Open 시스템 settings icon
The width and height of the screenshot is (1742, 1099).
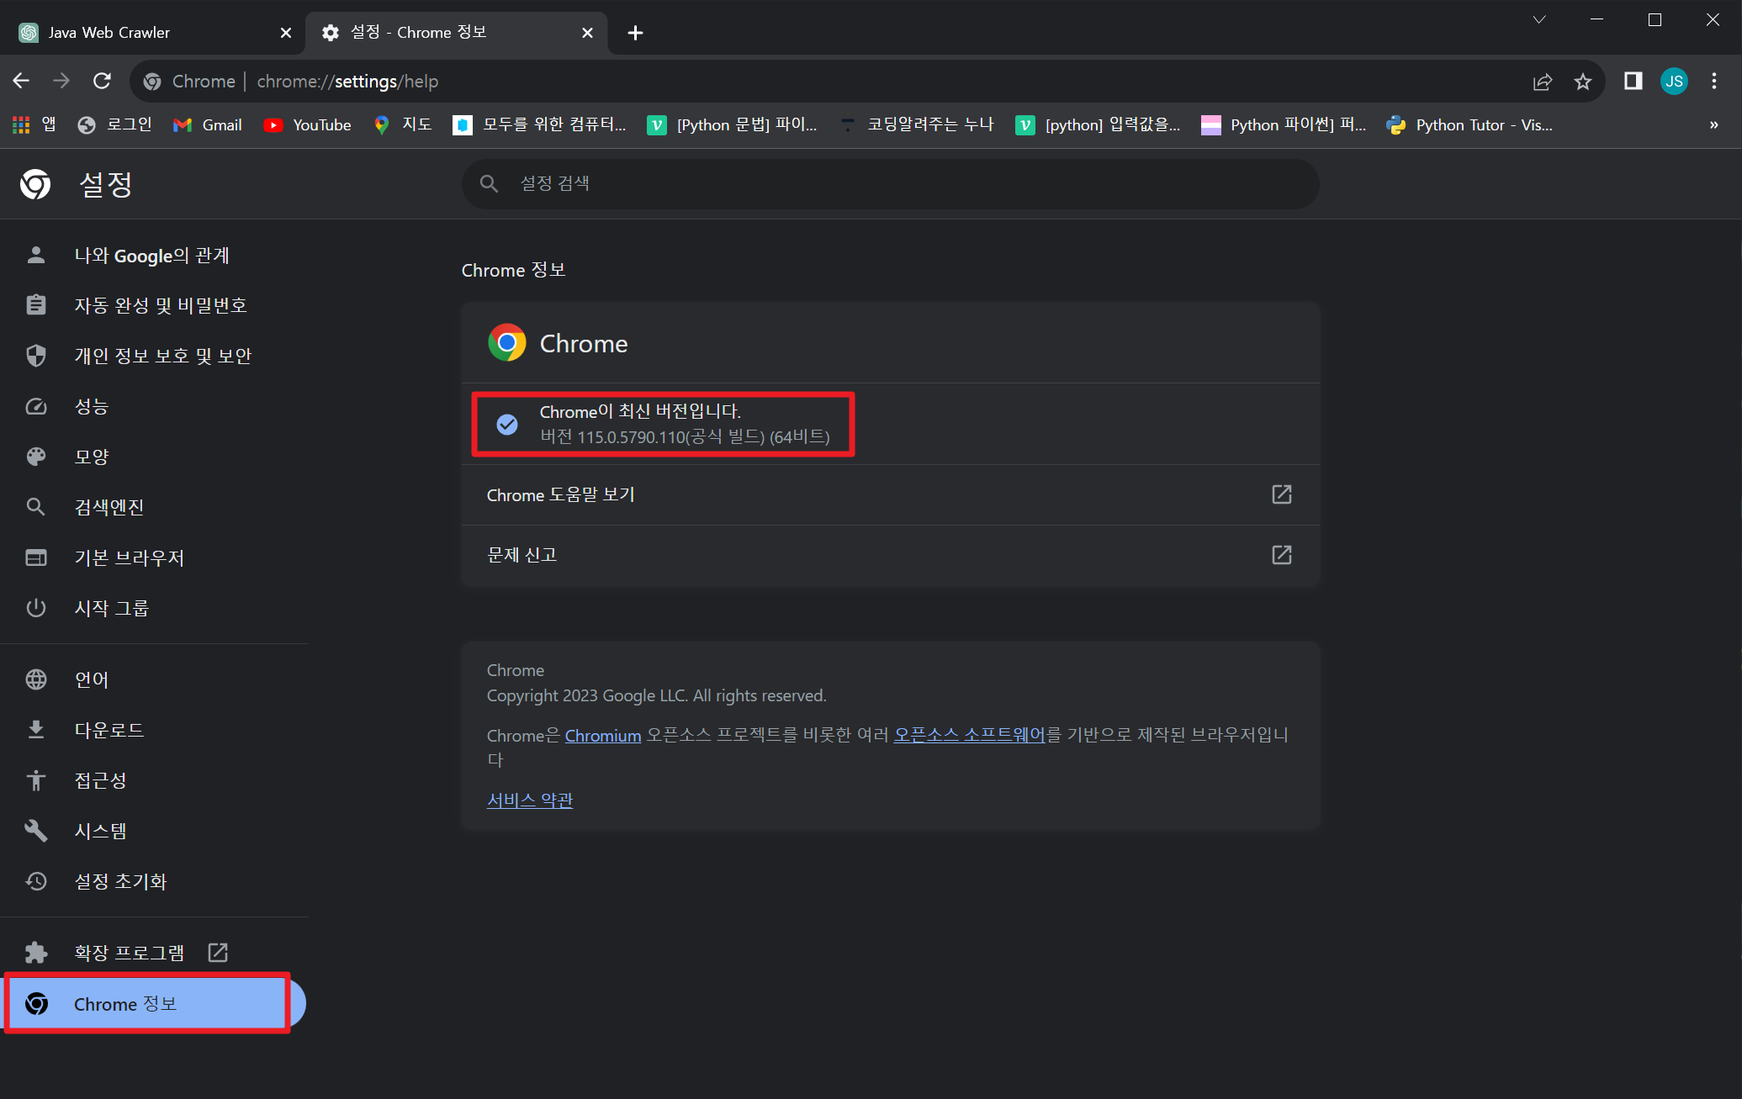coord(35,831)
